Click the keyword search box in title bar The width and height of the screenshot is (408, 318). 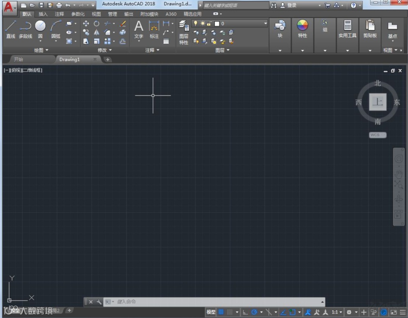(x=235, y=5)
